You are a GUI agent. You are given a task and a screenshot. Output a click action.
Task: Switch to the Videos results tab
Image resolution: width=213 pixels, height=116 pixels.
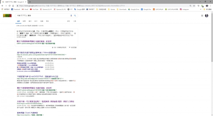36,21
